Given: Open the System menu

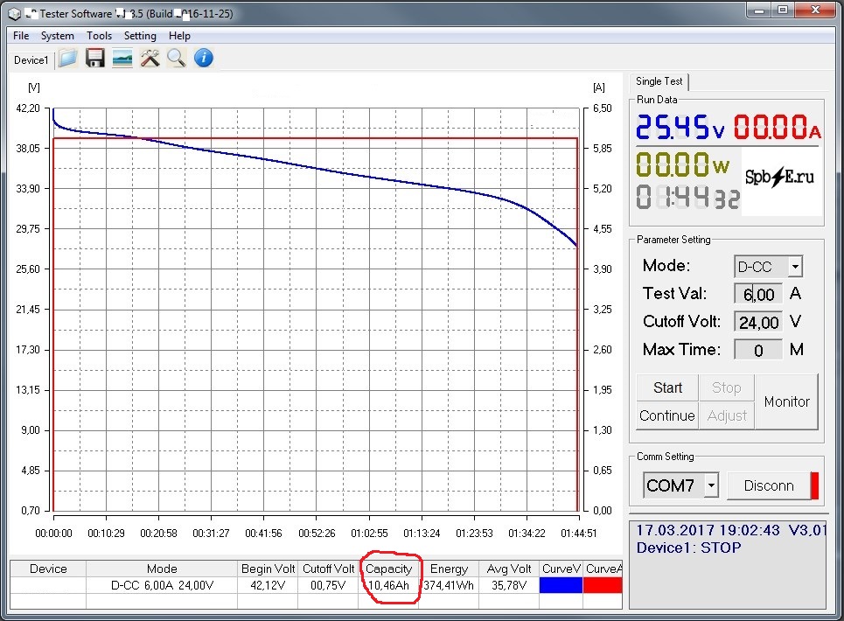Looking at the screenshot, I should click(58, 36).
